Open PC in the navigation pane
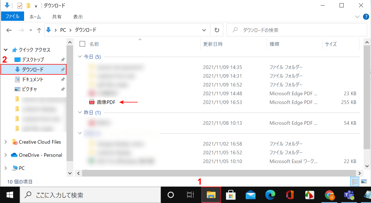The image size is (371, 203). pyautogui.click(x=22, y=168)
